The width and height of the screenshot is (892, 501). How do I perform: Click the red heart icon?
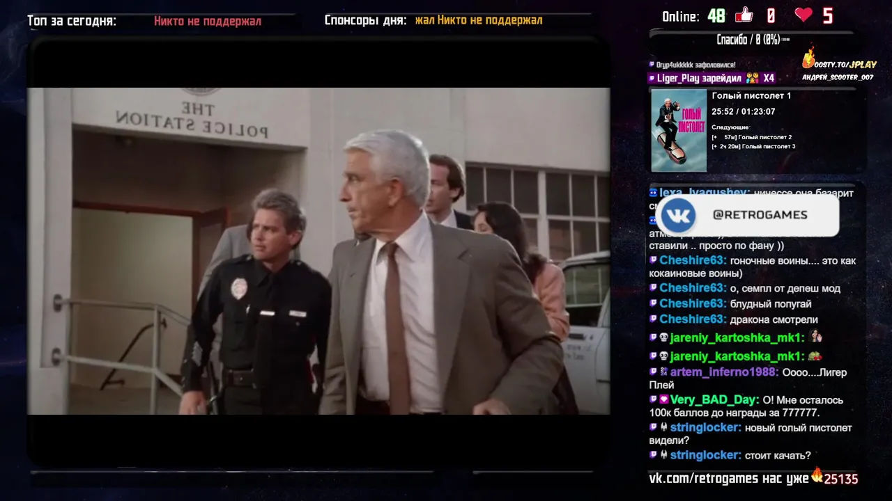point(803,15)
